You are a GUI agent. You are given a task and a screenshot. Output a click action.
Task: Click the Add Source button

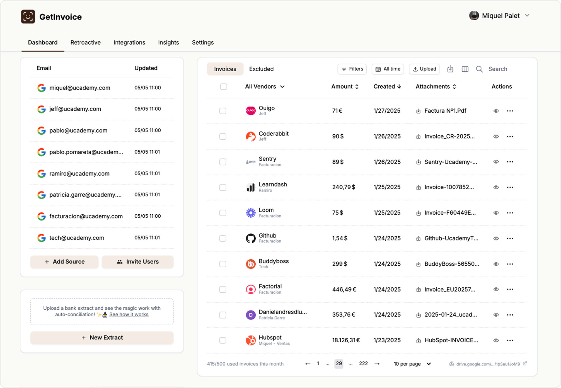(64, 262)
